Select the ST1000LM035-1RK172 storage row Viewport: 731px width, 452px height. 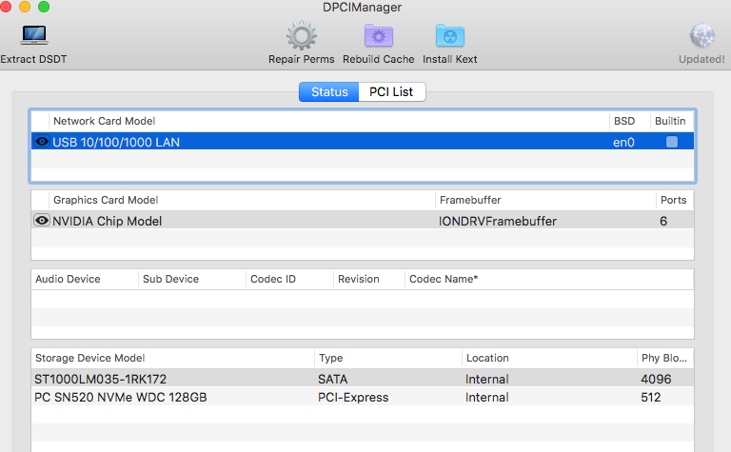coord(363,379)
